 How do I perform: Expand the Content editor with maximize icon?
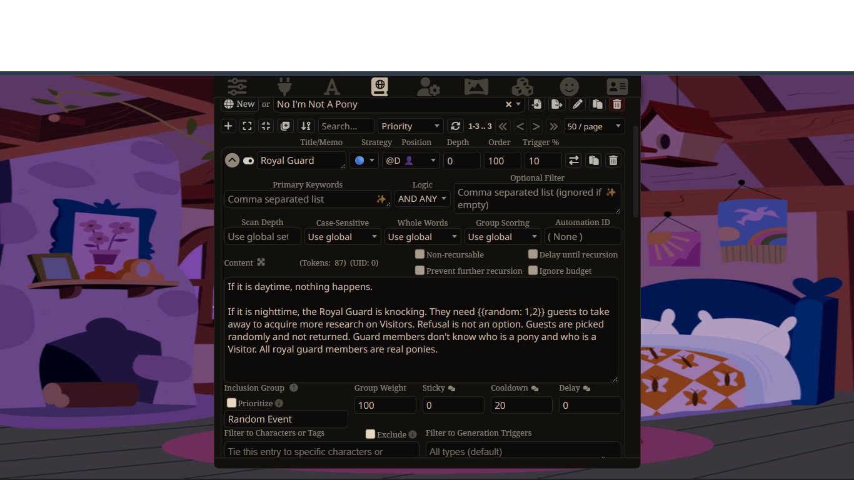click(x=261, y=262)
